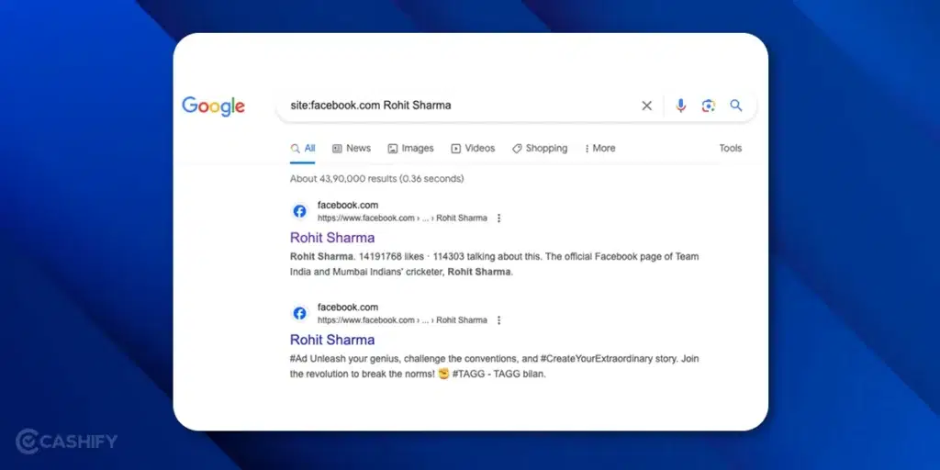
Task: Switch to the Shopping tab
Action: pyautogui.click(x=540, y=148)
